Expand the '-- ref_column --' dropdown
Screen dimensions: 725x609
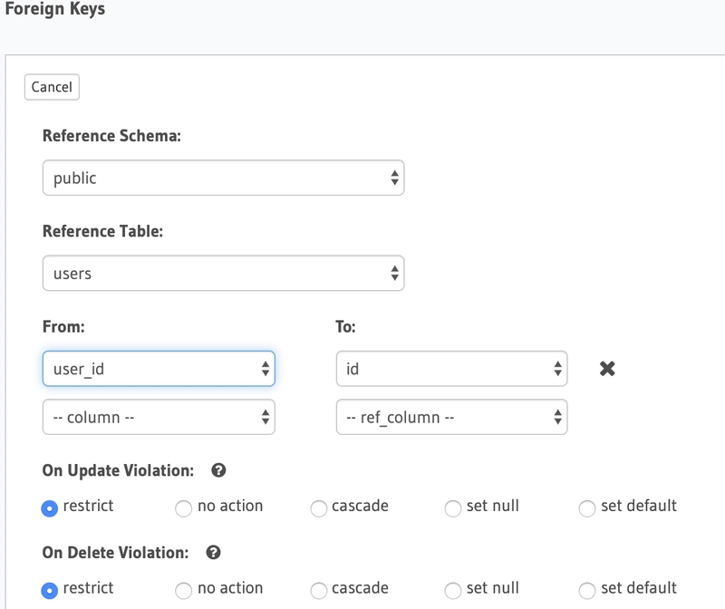[451, 418]
